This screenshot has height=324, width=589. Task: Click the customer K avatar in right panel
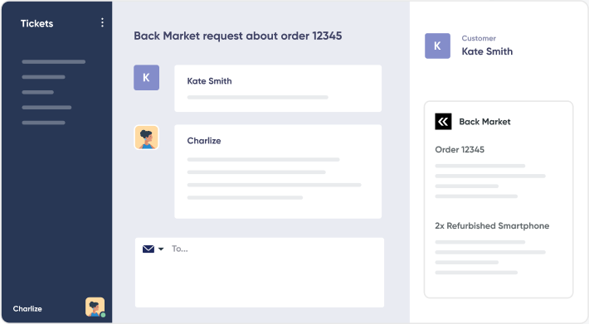pos(438,46)
